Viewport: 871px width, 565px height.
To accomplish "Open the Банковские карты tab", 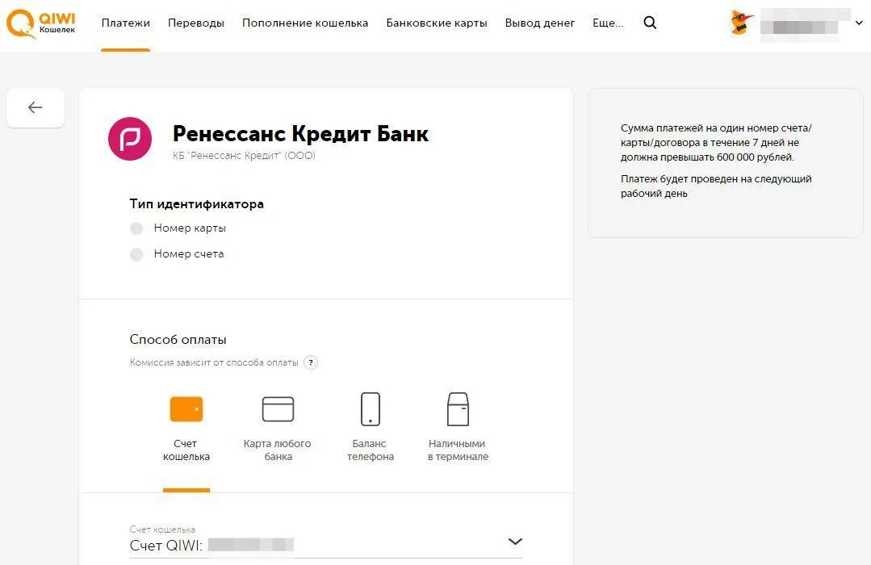I will pos(437,23).
